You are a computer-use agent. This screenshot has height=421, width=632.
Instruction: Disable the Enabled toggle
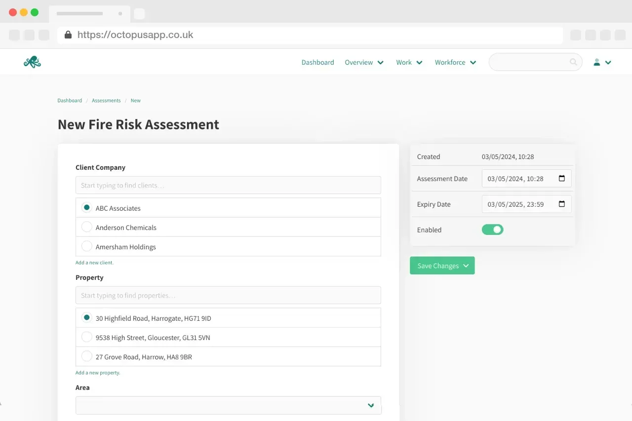(492, 230)
